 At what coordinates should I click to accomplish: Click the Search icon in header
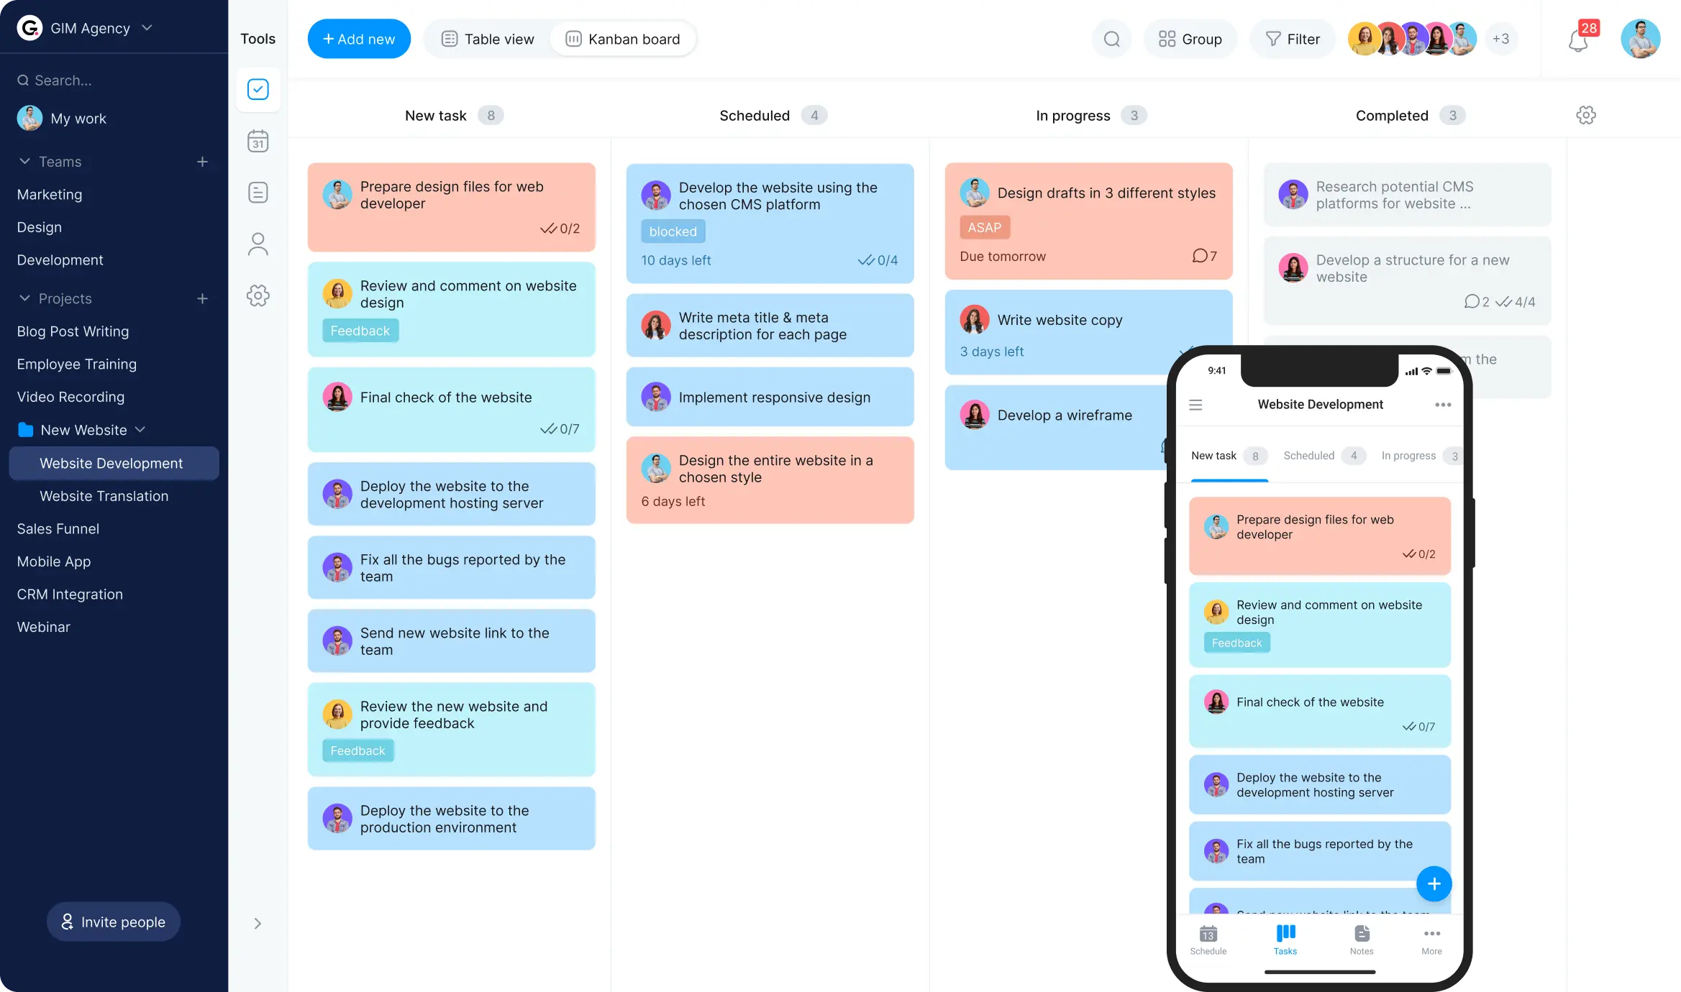point(1111,39)
